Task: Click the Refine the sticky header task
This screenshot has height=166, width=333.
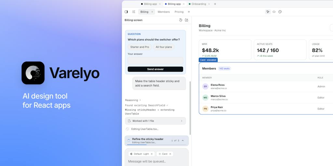Action: click(x=156, y=141)
